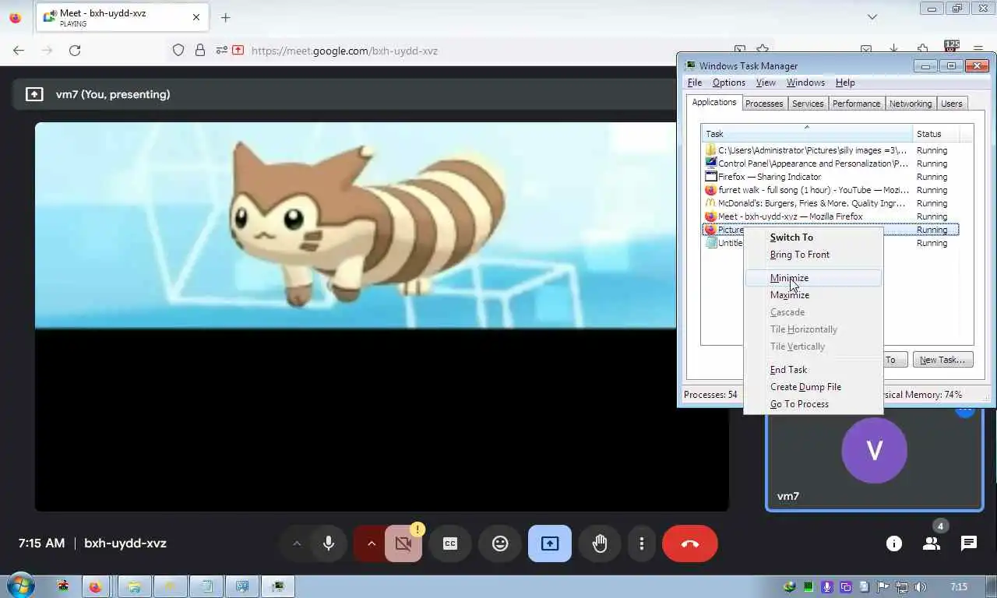The width and height of the screenshot is (997, 598).
Task: Select furret walk YouTube task row
Action: click(x=830, y=190)
